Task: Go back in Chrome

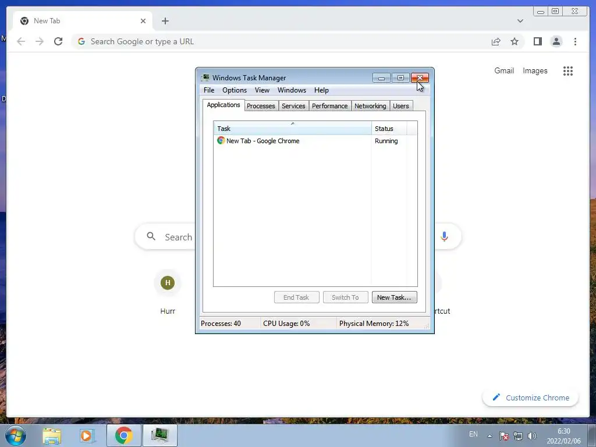Action: point(21,41)
